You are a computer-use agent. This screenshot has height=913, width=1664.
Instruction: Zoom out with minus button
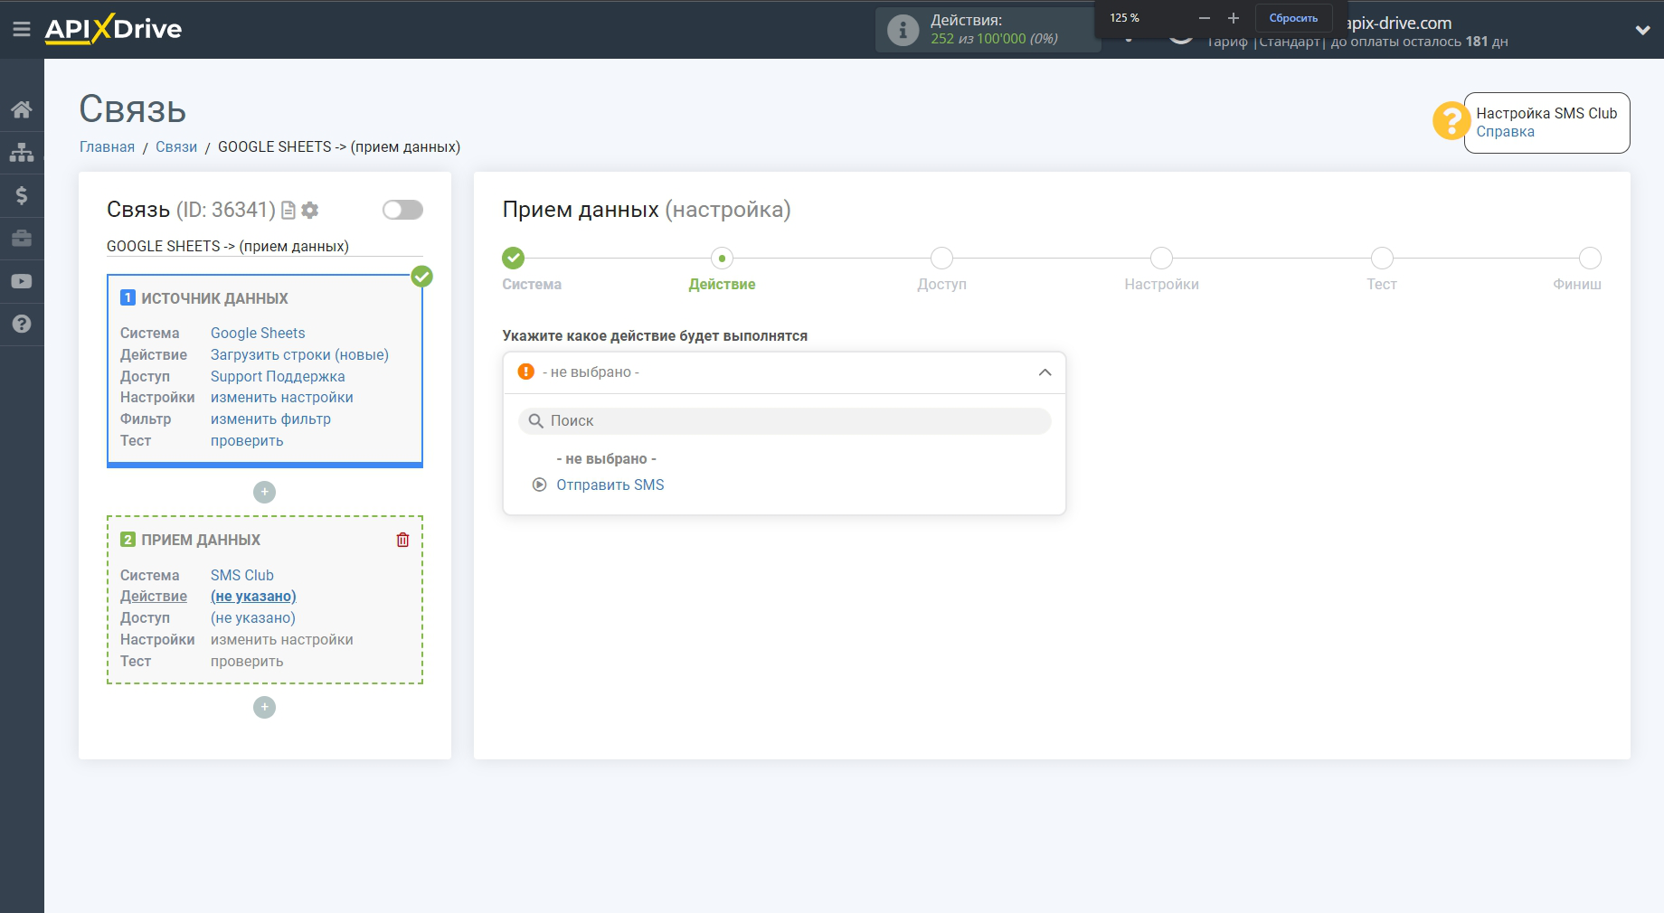tap(1204, 18)
